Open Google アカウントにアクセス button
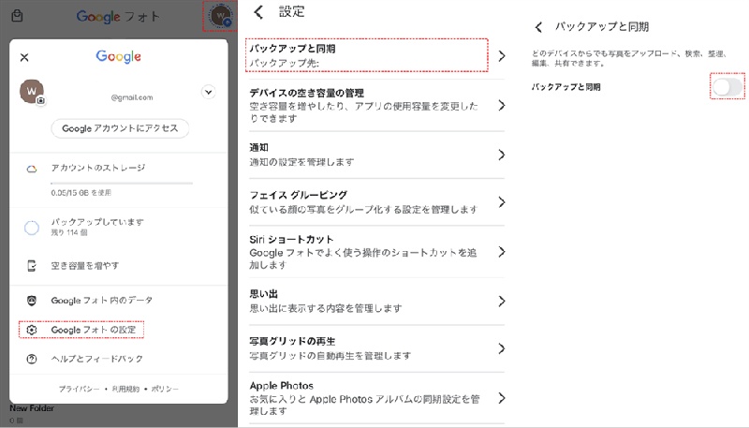749x428 pixels. pos(120,128)
